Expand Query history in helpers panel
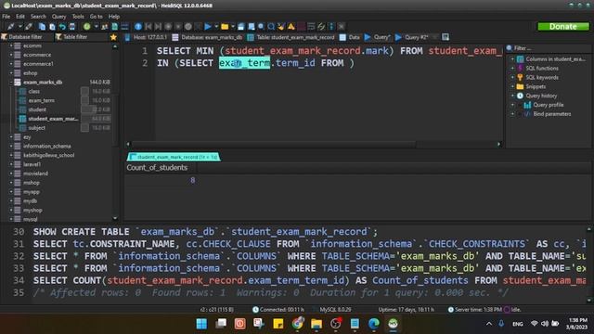594x334 pixels. point(512,96)
